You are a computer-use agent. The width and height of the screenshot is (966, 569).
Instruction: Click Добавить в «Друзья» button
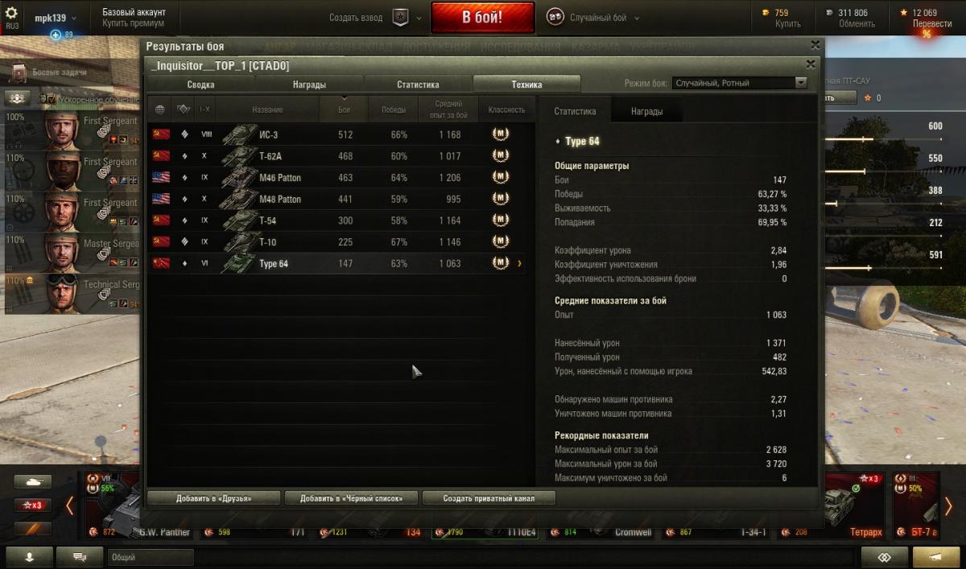point(214,498)
